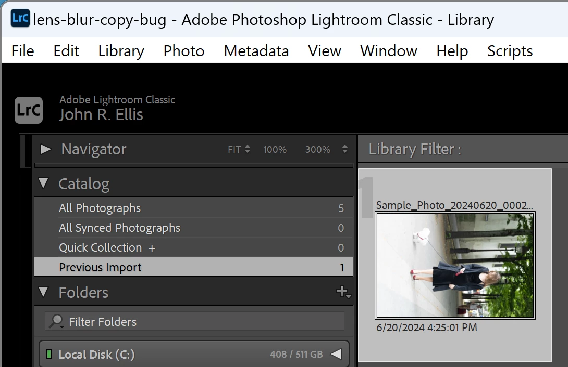Click the Sample_Photo_20240620_0002 file name

click(x=454, y=205)
